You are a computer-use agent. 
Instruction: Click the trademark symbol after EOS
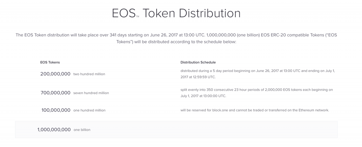point(138,17)
